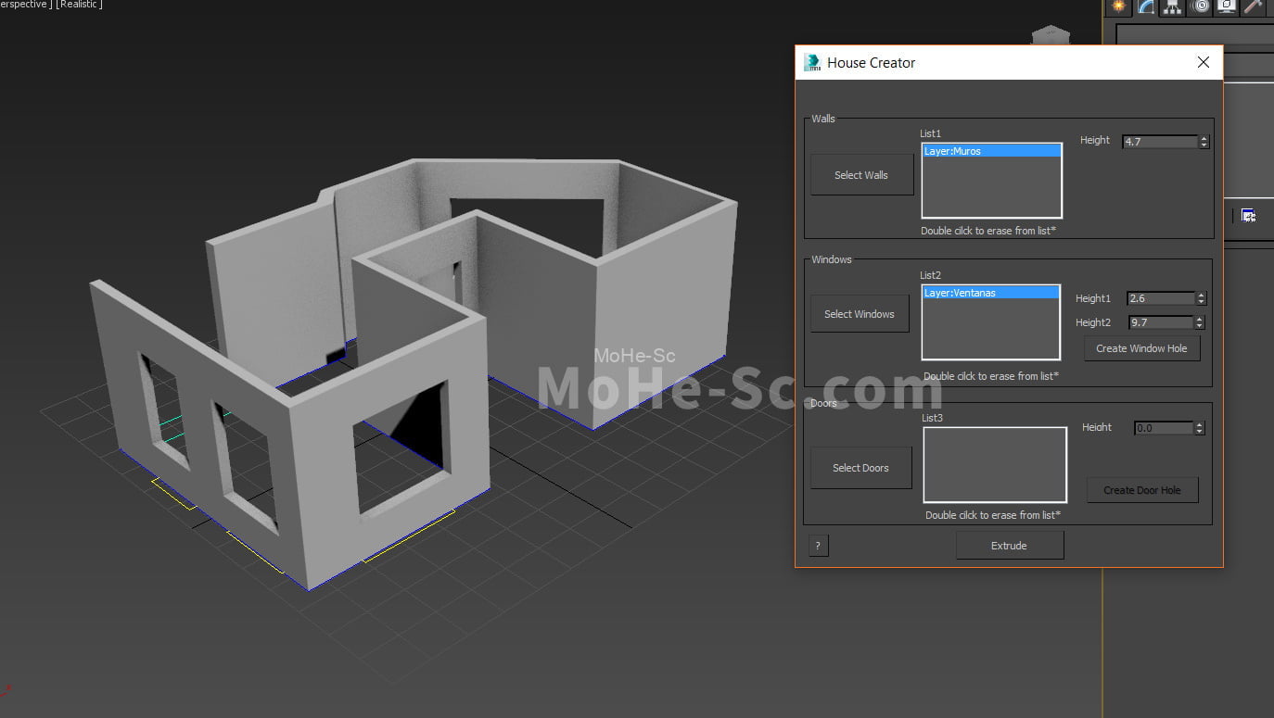Select Layer:Muros in List1
1274x718 pixels.
(990, 151)
